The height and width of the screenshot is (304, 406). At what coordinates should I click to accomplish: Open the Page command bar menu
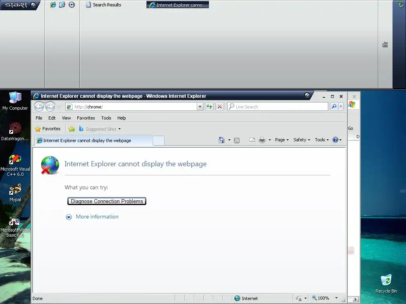pos(282,140)
